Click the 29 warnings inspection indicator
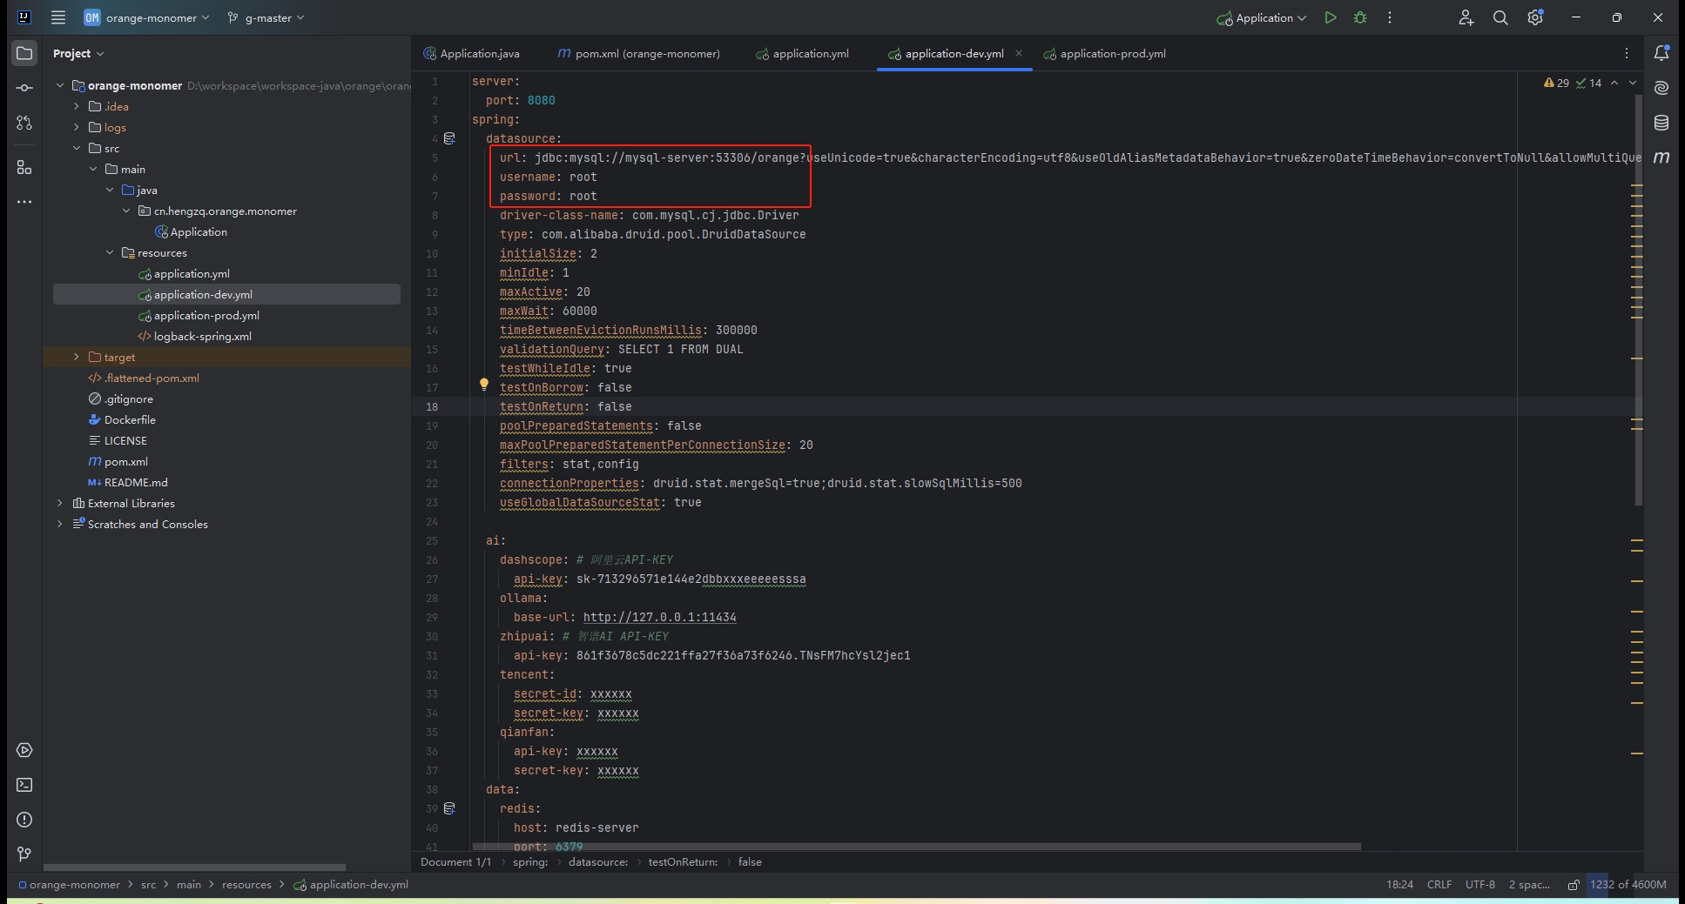The width and height of the screenshot is (1685, 904). 1556,83
